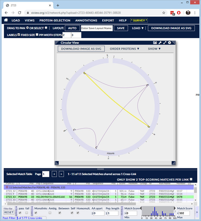This screenshot has height=221, width=201.
Task: Toggle the Between checkbox
Action: (60, 213)
